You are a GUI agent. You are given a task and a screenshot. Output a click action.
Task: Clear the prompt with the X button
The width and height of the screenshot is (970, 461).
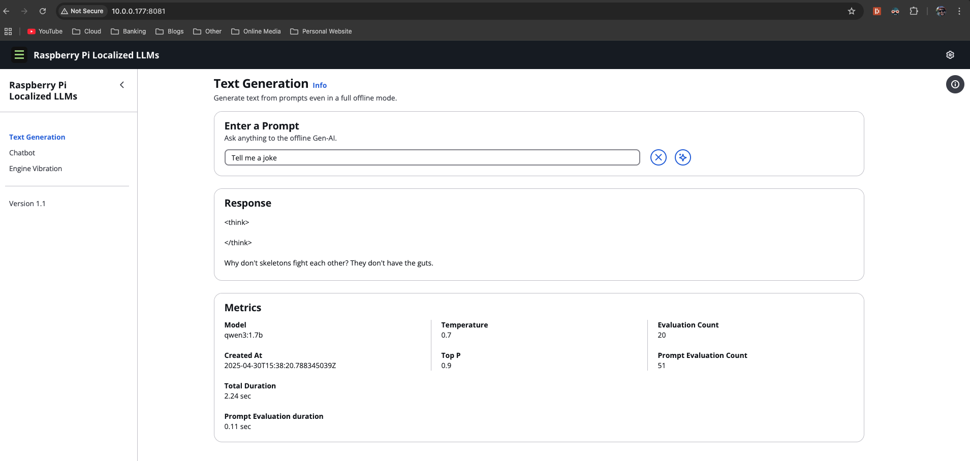point(658,157)
